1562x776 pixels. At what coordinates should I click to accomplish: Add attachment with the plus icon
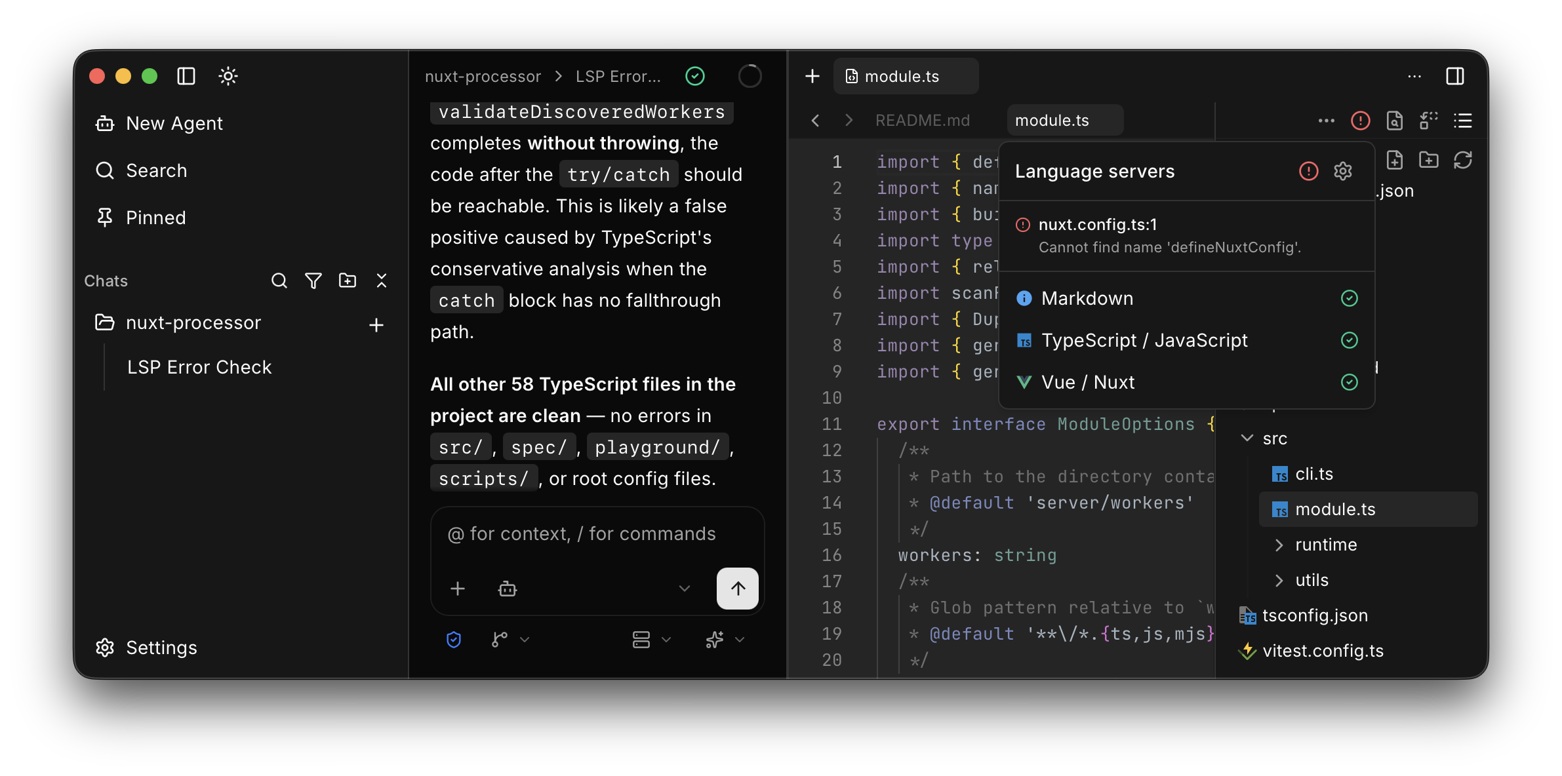[458, 589]
